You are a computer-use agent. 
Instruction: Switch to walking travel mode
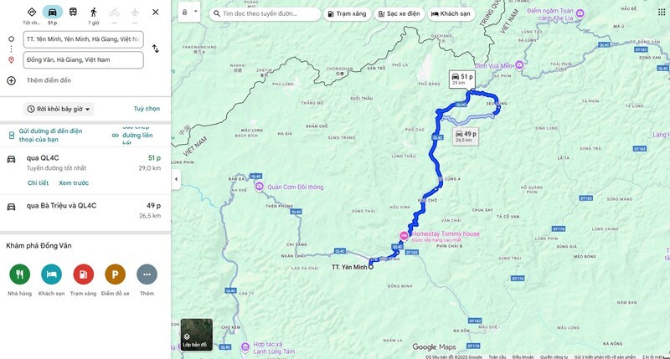(94, 12)
